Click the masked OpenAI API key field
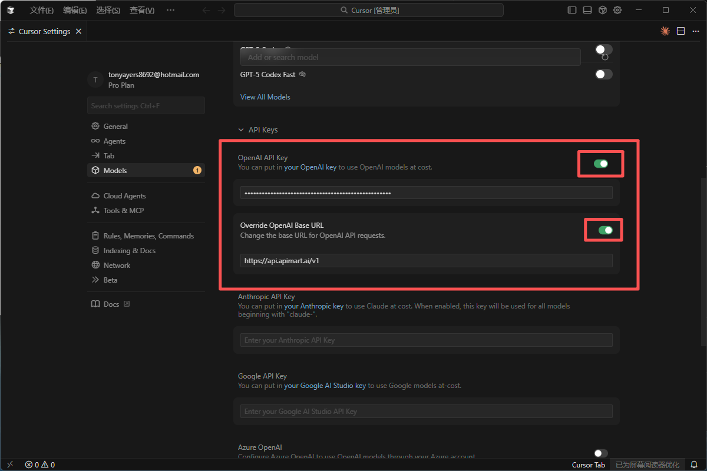The width and height of the screenshot is (707, 471). (427, 193)
